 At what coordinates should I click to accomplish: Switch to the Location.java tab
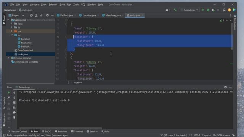(x=89, y=15)
